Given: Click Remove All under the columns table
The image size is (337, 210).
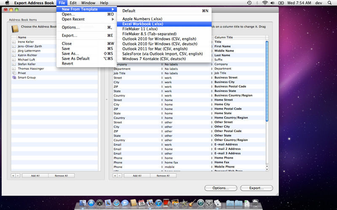Looking at the screenshot, I should 163,176.
